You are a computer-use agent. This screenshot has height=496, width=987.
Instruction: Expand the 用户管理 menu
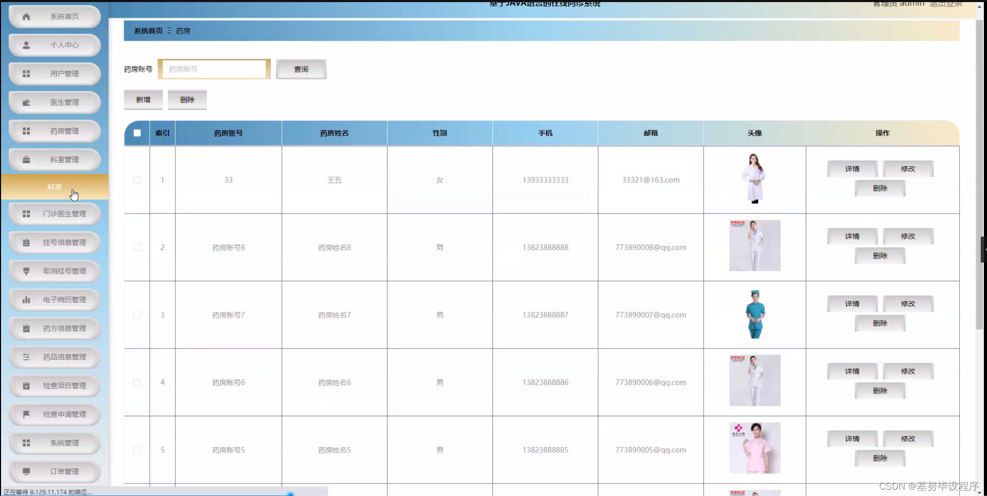(55, 74)
